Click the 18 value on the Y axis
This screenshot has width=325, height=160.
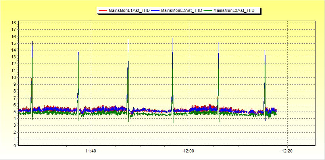click(13, 23)
